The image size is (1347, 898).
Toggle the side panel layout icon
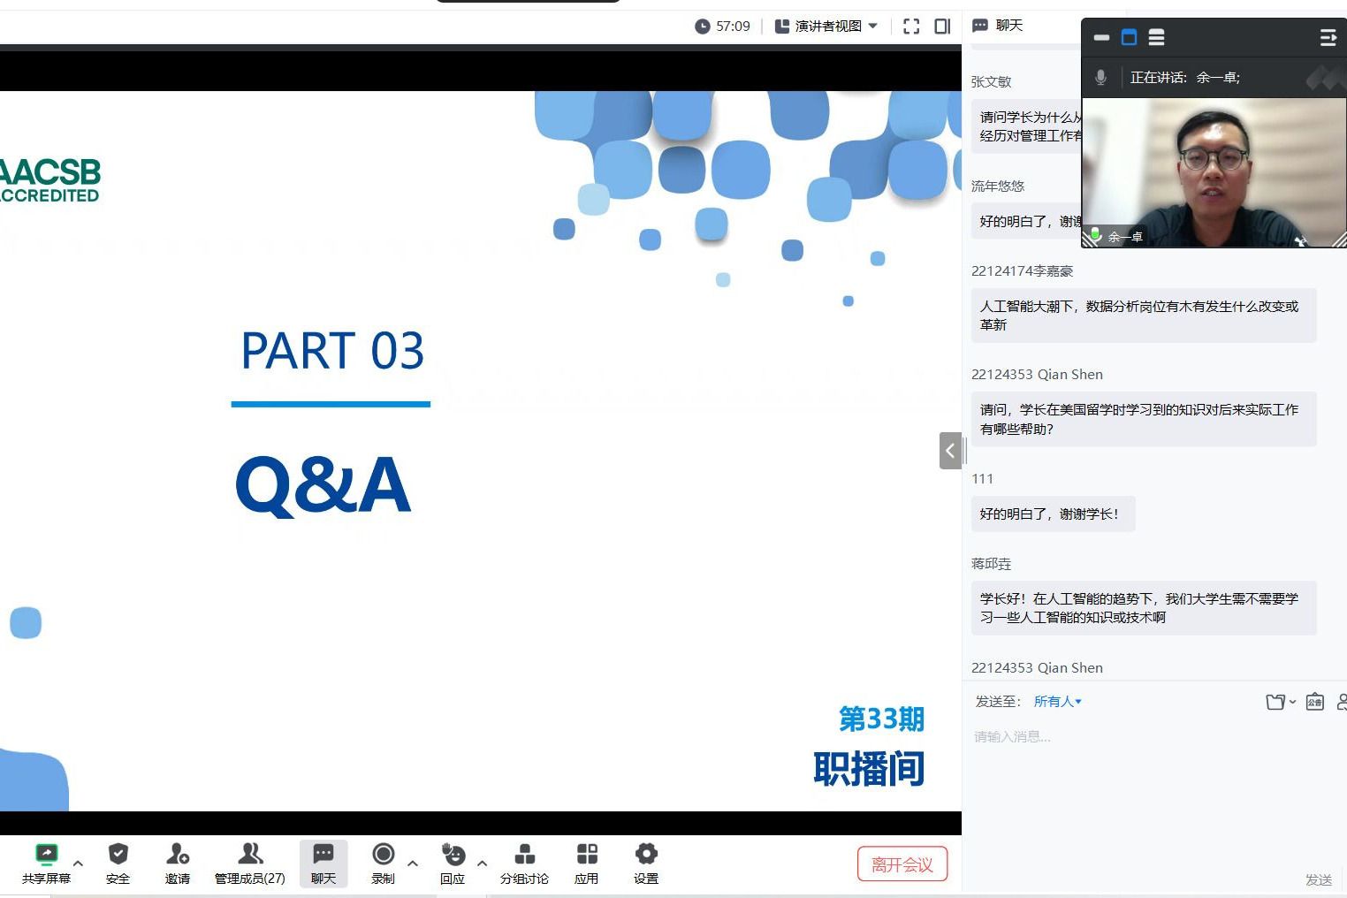coord(942,27)
